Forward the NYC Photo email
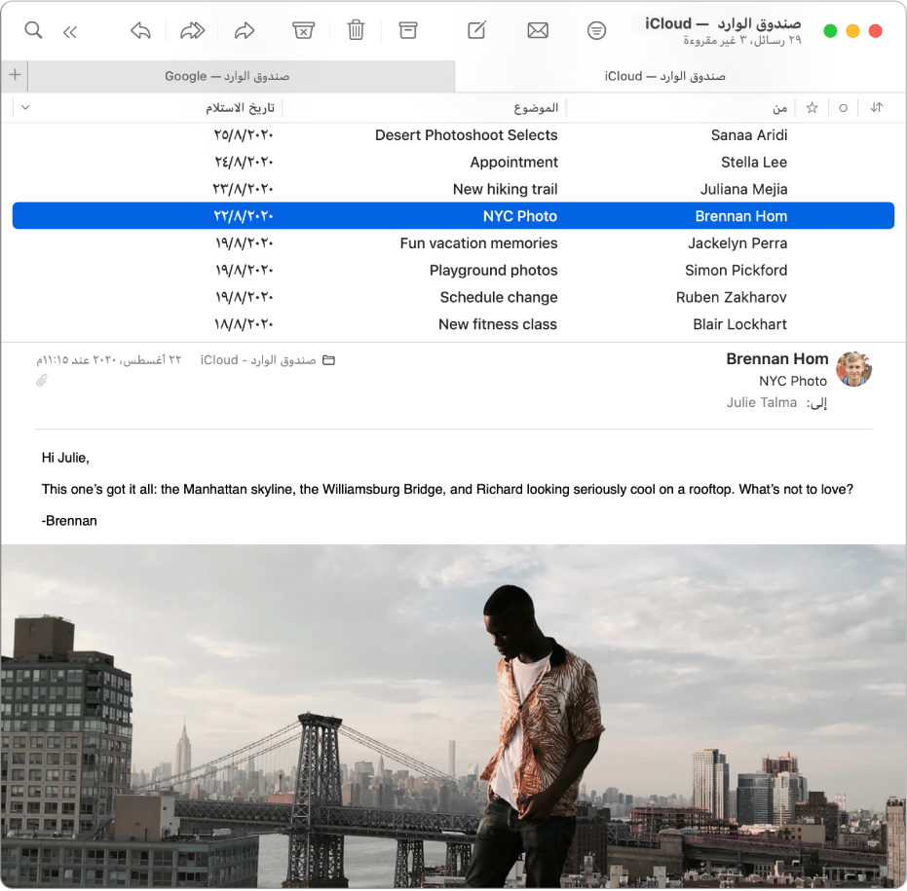Screen dimensions: 907x891 (x=245, y=30)
